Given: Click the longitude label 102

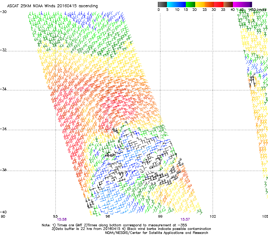Looking at the screenshot, I should tap(213, 217).
